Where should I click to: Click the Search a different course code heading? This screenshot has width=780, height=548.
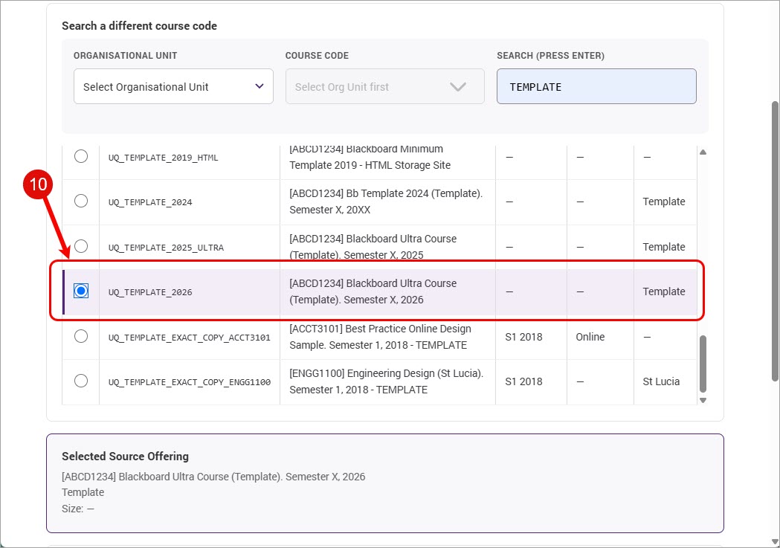click(139, 26)
